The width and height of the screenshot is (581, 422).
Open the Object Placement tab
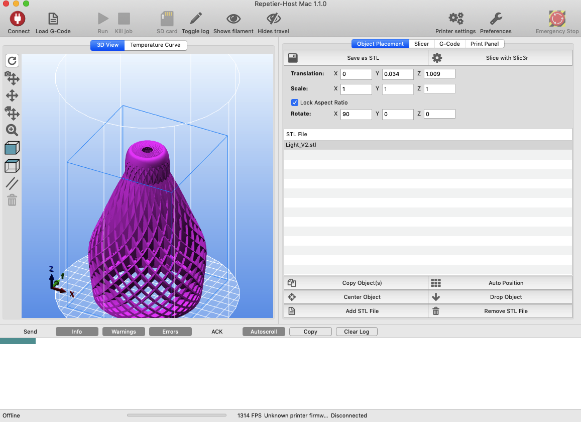380,44
